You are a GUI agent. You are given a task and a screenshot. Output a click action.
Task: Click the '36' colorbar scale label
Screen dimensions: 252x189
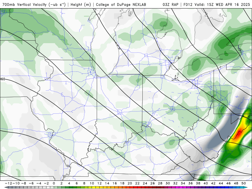coord(191,183)
